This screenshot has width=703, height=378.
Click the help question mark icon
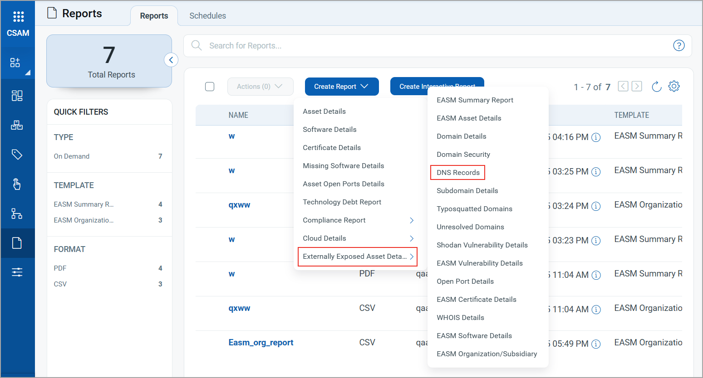click(x=678, y=45)
